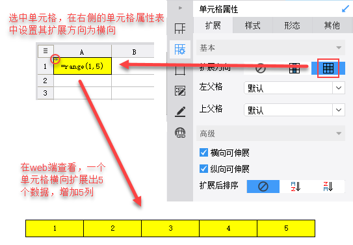This screenshot has height=245, width=353.
Task: Open the condition attributes edit icon
Action: tap(180, 91)
